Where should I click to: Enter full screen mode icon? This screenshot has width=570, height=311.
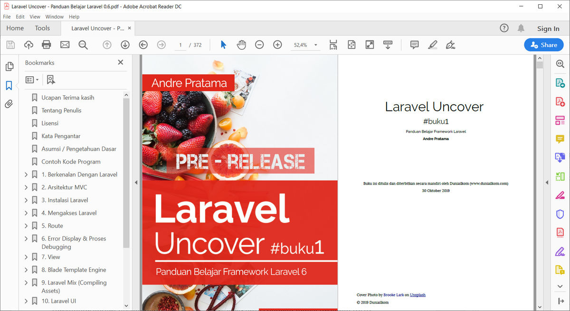[x=370, y=45]
